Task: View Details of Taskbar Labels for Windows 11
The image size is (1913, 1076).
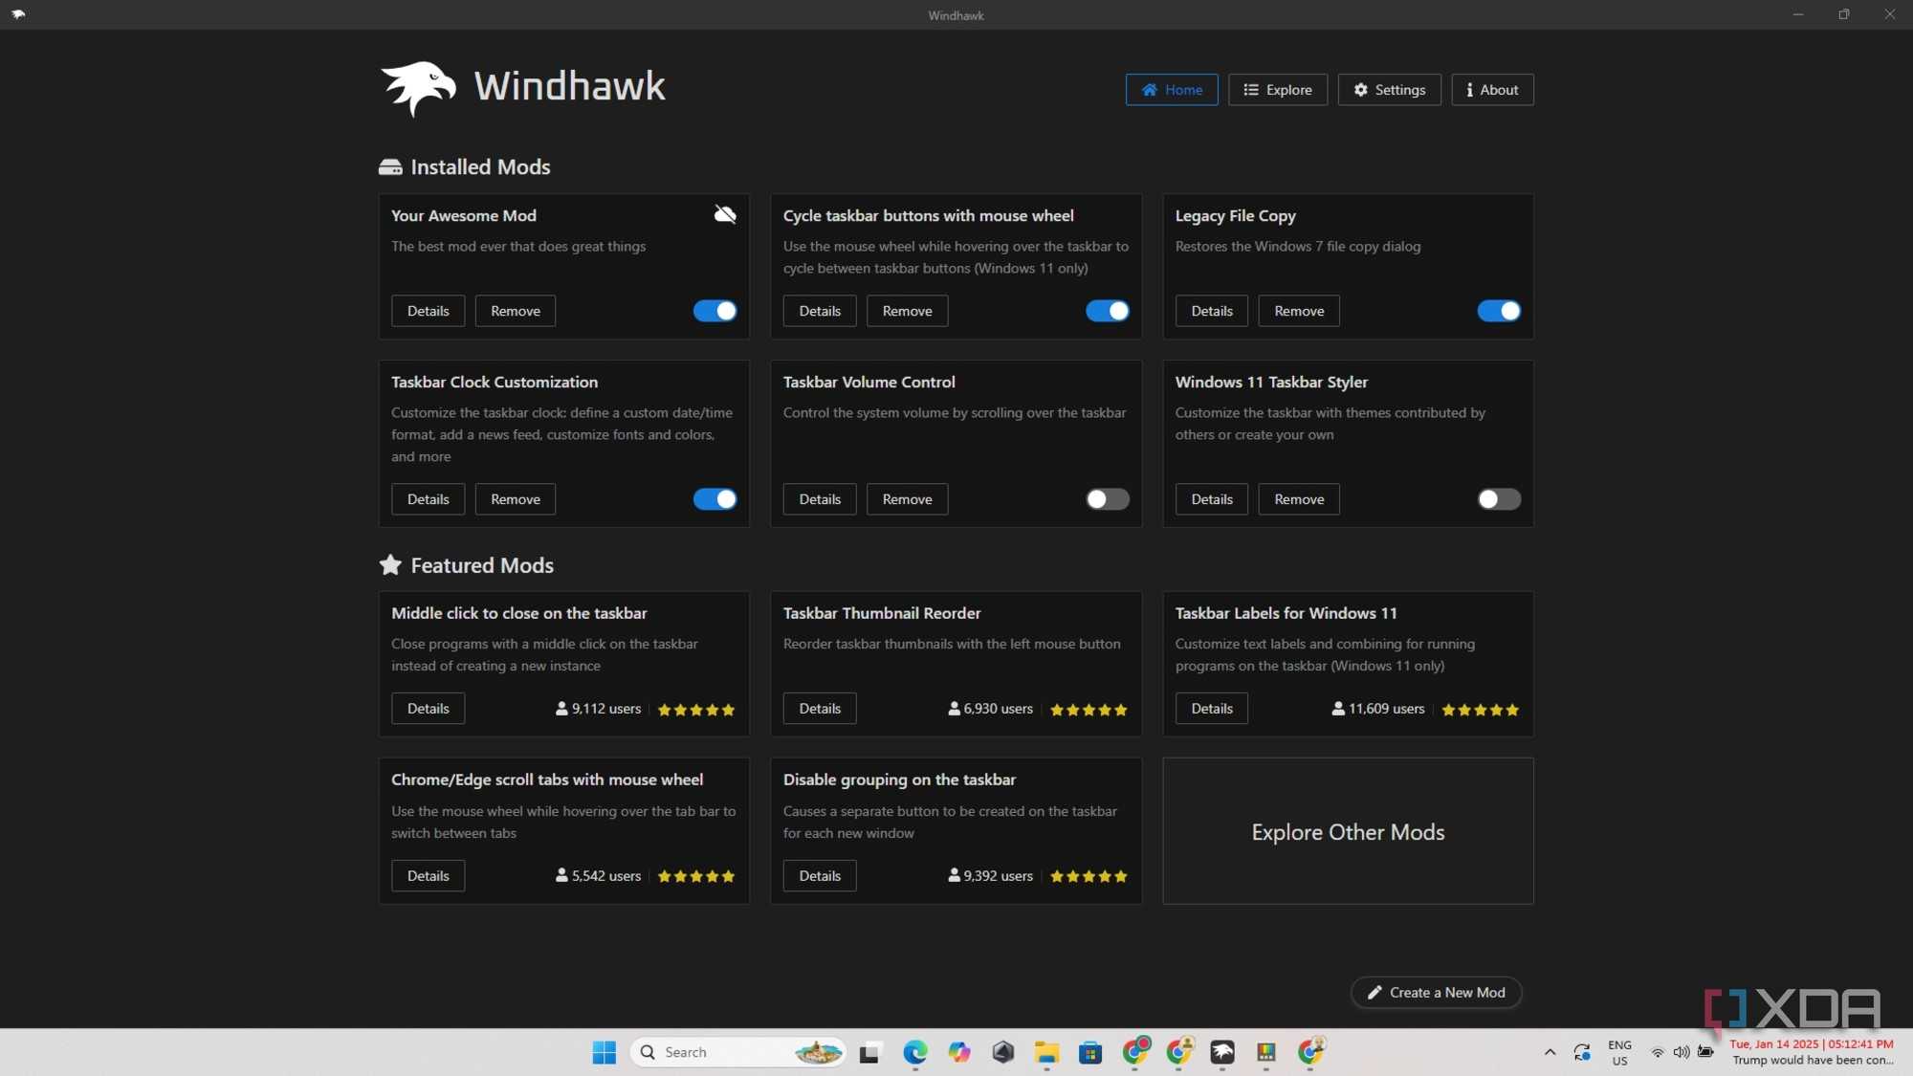Action: click(x=1212, y=709)
